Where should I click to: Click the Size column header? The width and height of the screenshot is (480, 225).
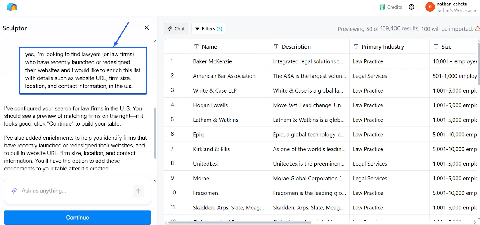click(x=454, y=46)
